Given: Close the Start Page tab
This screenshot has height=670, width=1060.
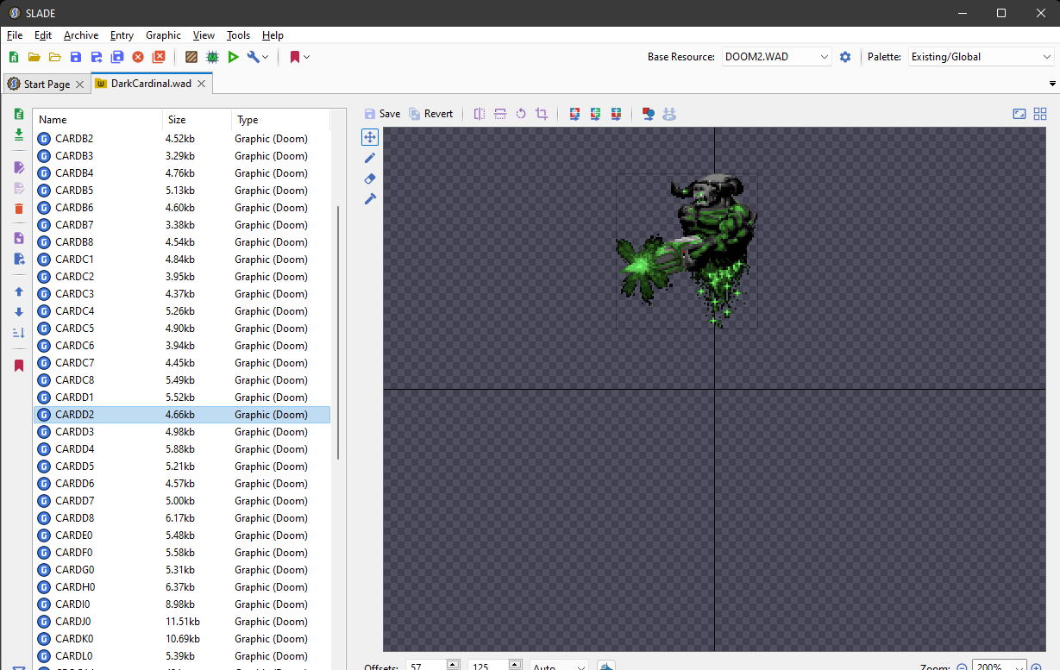Looking at the screenshot, I should coord(79,85).
